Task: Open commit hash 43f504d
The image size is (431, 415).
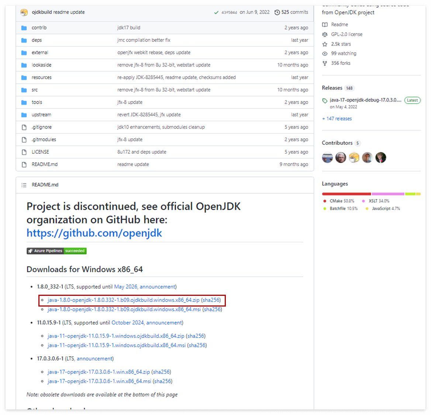Action: pyautogui.click(x=229, y=13)
